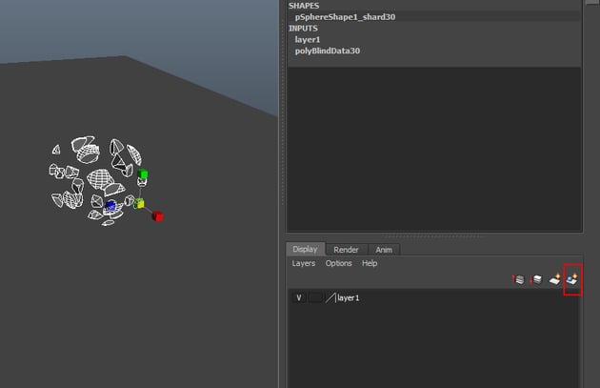Click the yellow center scale handle

pyautogui.click(x=139, y=203)
